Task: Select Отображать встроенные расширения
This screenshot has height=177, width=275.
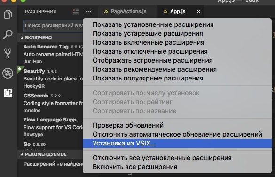Action: point(177,60)
